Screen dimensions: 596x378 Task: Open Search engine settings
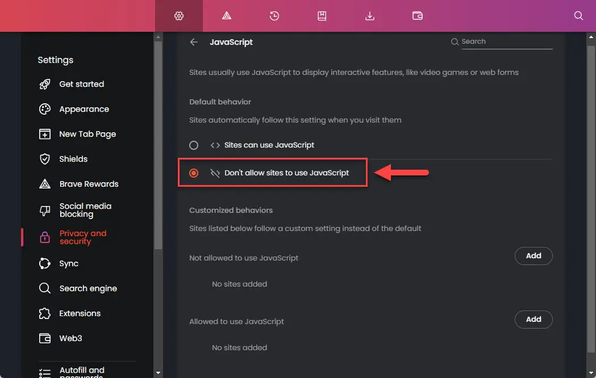(88, 288)
